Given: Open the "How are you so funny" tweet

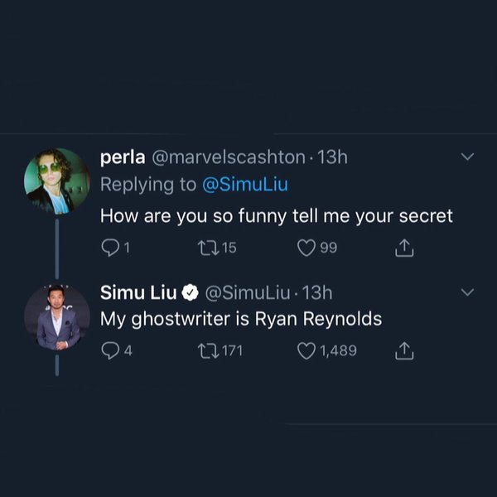Looking at the screenshot, I should (x=277, y=215).
